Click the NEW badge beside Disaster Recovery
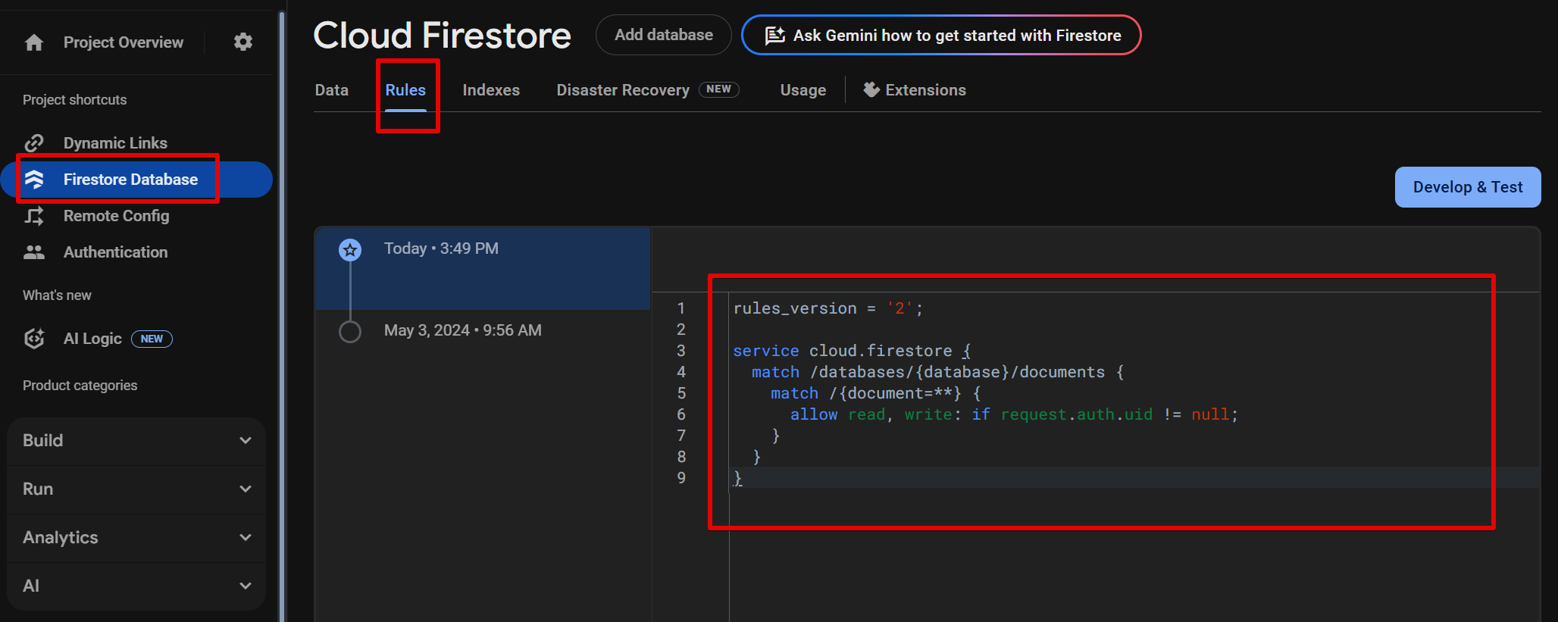This screenshot has height=622, width=1558. tap(719, 89)
